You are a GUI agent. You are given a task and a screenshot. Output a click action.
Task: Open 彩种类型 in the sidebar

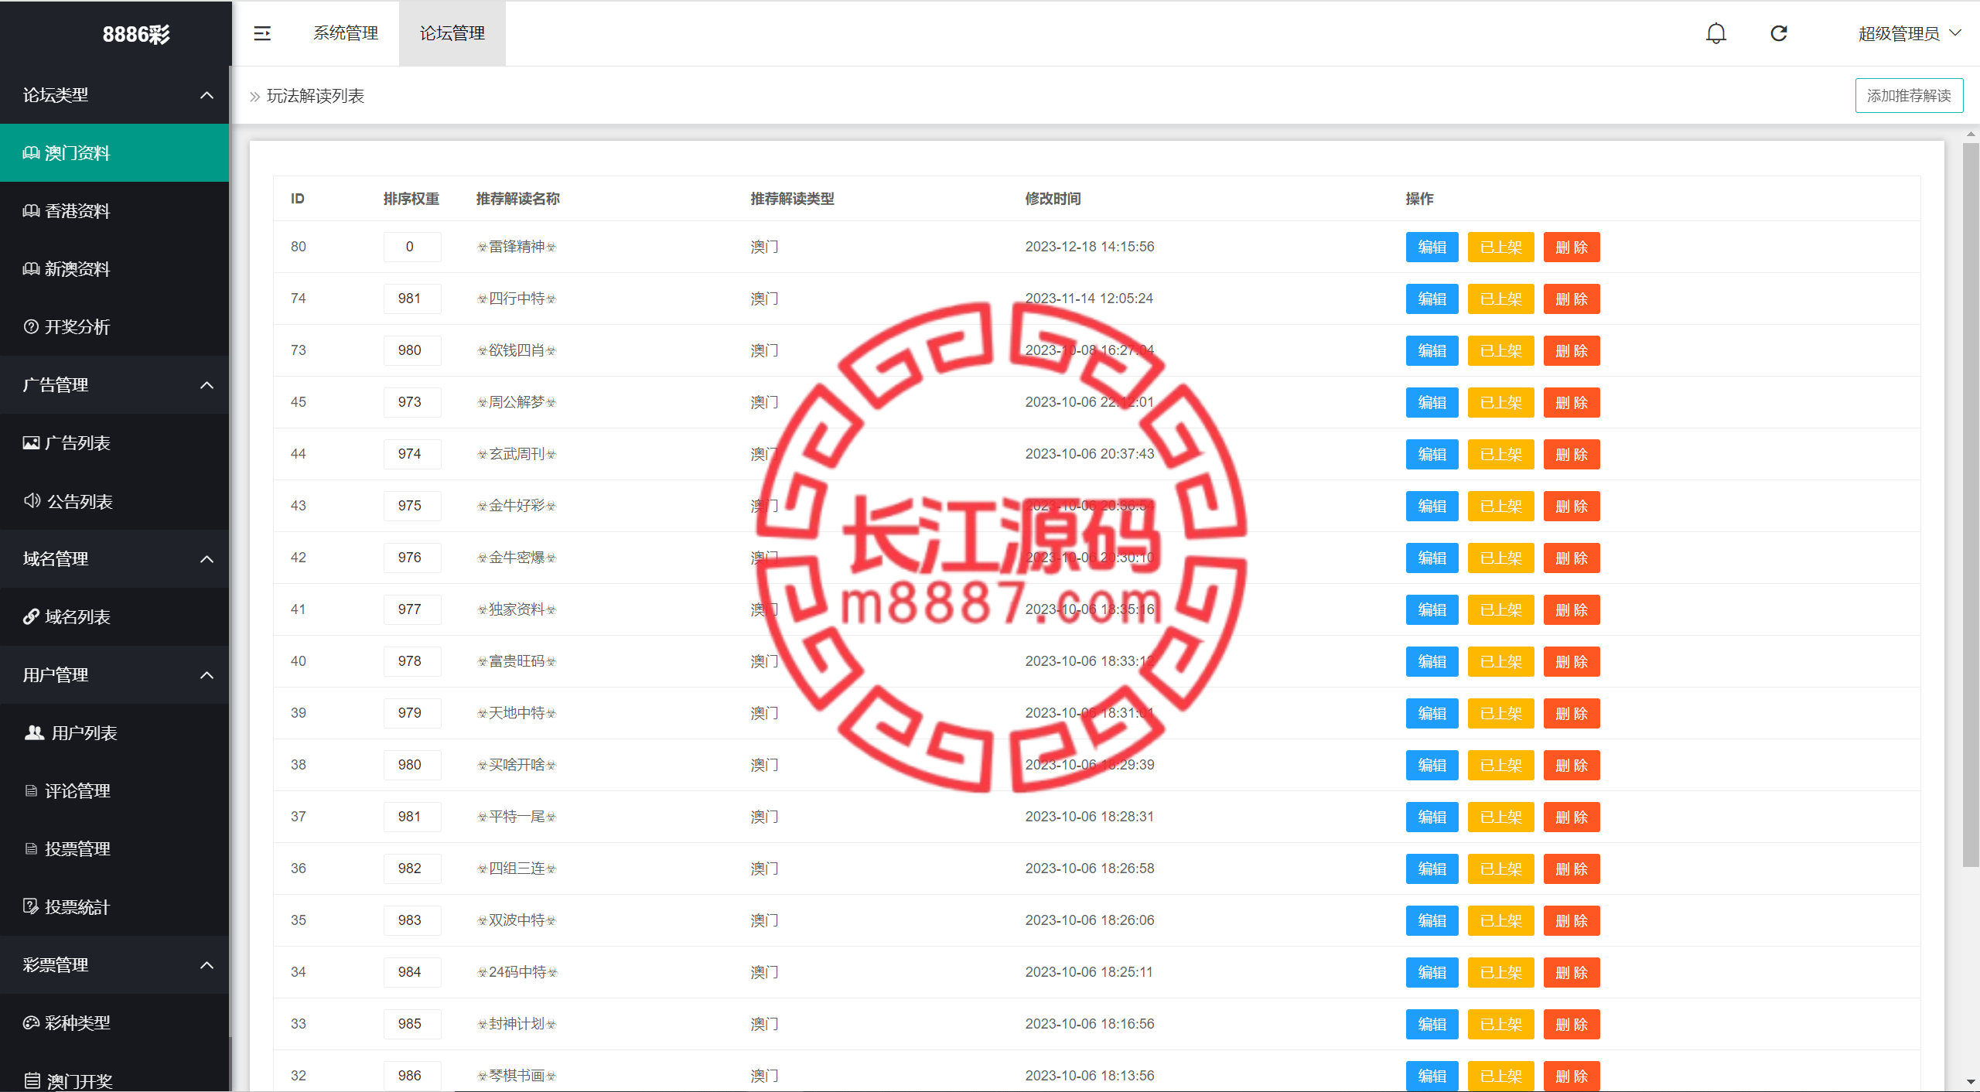(114, 1022)
